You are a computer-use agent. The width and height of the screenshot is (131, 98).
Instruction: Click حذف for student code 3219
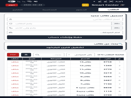pos(15,73)
